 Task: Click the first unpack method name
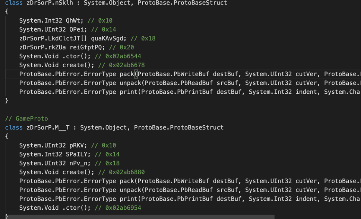click(130, 83)
